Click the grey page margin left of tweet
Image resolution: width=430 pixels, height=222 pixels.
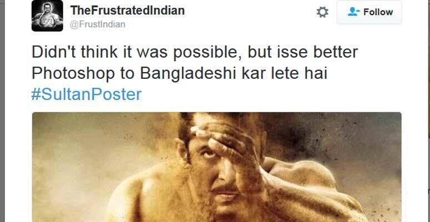[2, 111]
